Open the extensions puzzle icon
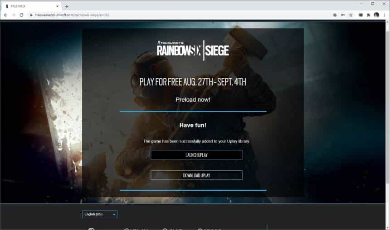Screen dimensions: 390x230 pos(368,15)
